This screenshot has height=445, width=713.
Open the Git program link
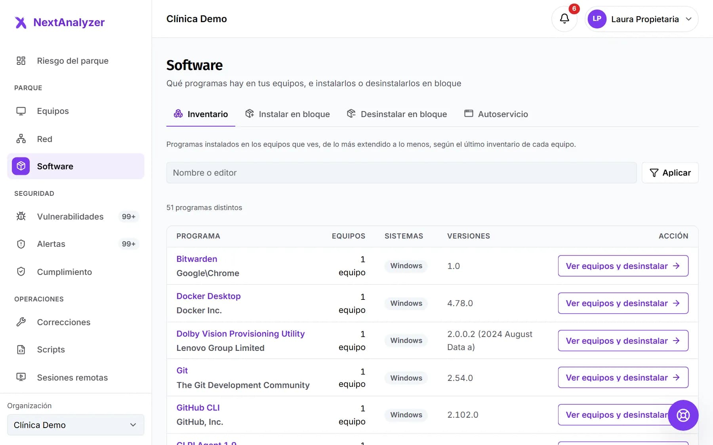click(x=182, y=371)
